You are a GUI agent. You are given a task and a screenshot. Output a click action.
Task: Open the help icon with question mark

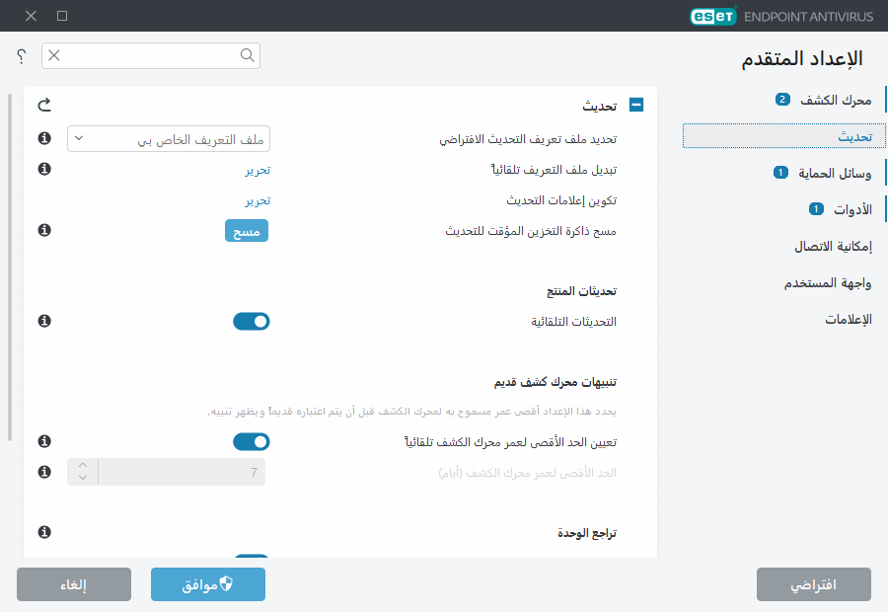click(x=19, y=56)
